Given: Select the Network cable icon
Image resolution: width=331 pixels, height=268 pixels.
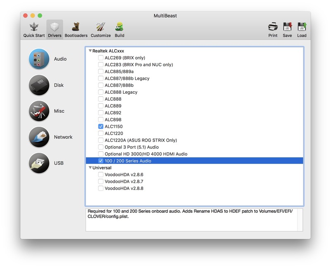Looking at the screenshot, I should [39, 137].
